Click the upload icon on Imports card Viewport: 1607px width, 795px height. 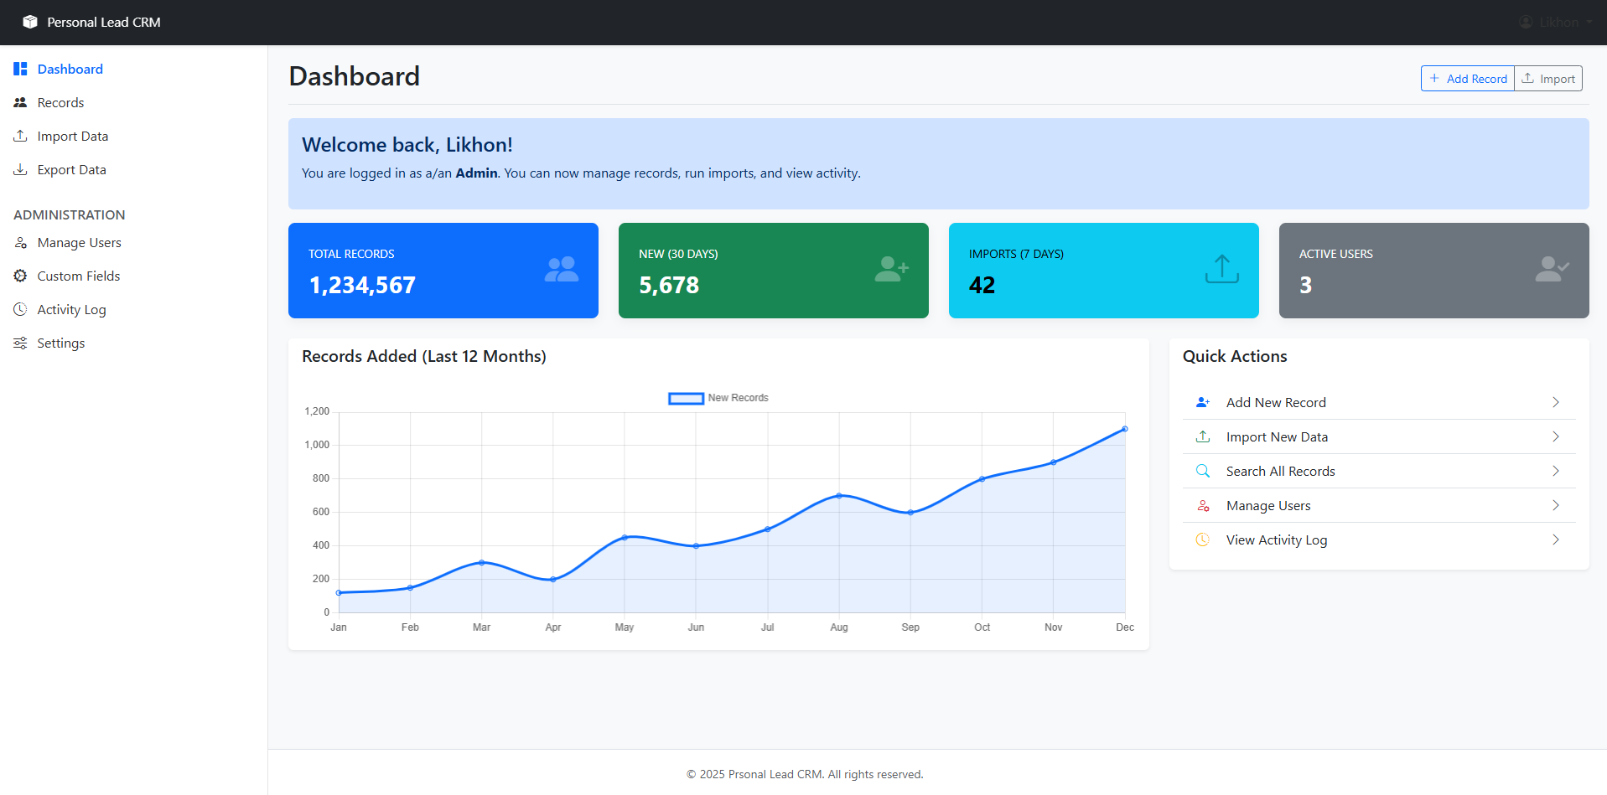point(1221,269)
